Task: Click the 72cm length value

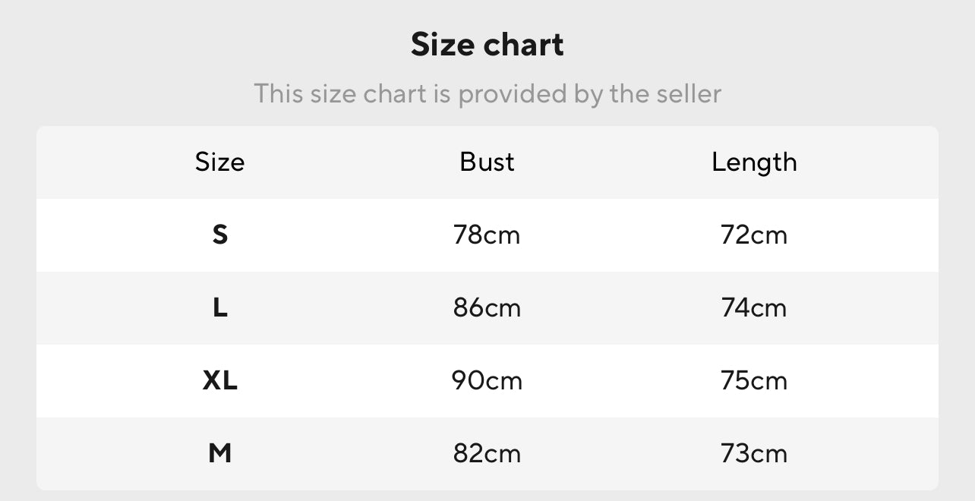Action: [754, 235]
